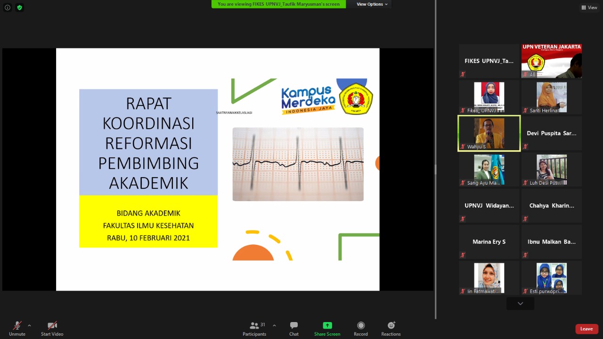Viewport: 603px width, 339px height.
Task: Click the Devi Puspita Sar... participant tile
Action: [x=551, y=133]
